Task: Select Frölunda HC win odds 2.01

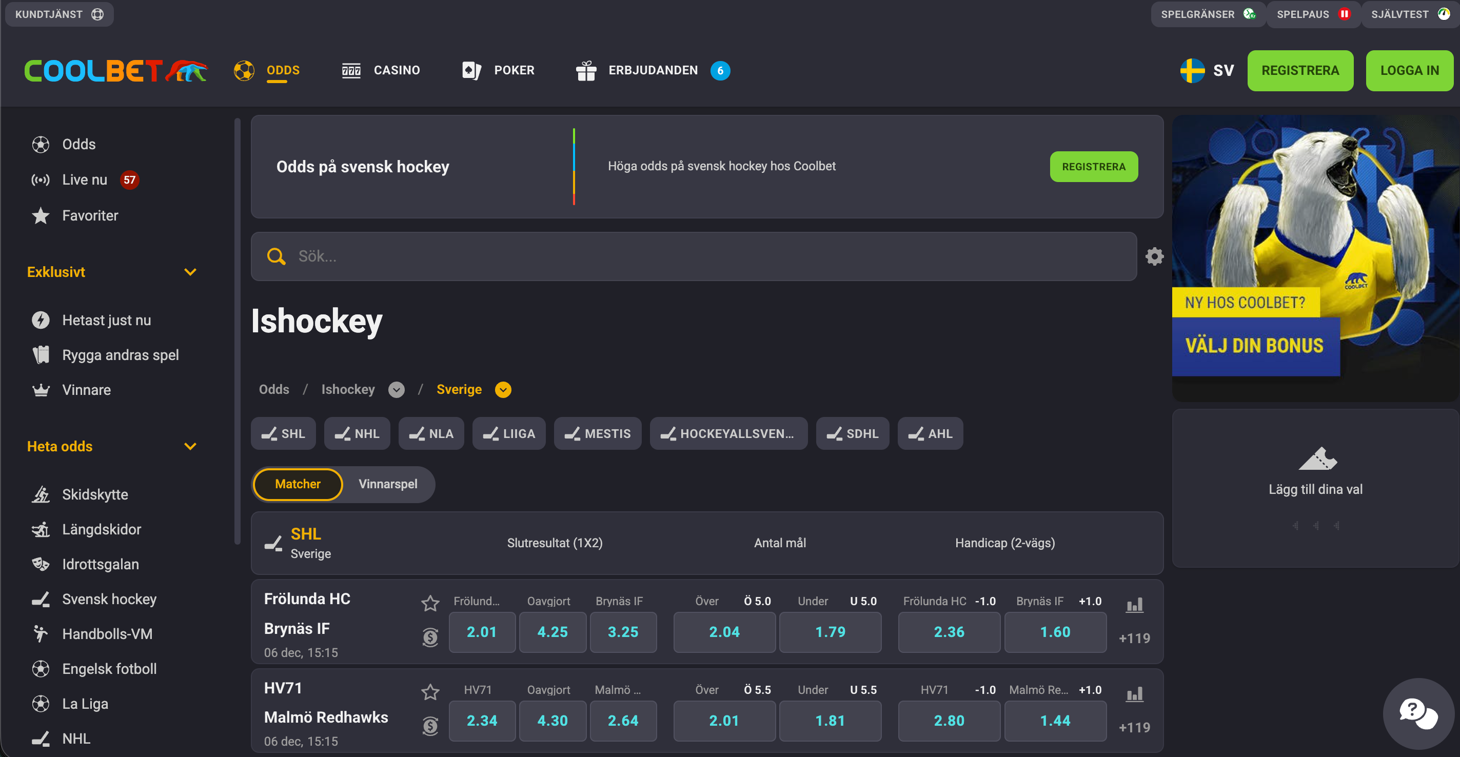Action: pyautogui.click(x=482, y=632)
